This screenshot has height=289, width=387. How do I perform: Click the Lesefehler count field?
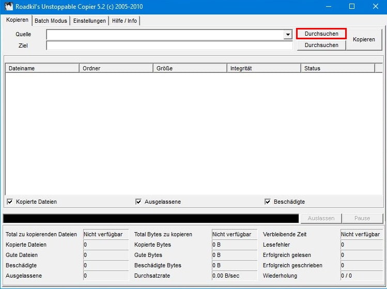pos(362,245)
